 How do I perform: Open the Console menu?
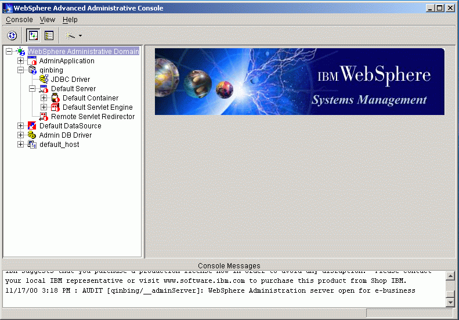(19, 20)
